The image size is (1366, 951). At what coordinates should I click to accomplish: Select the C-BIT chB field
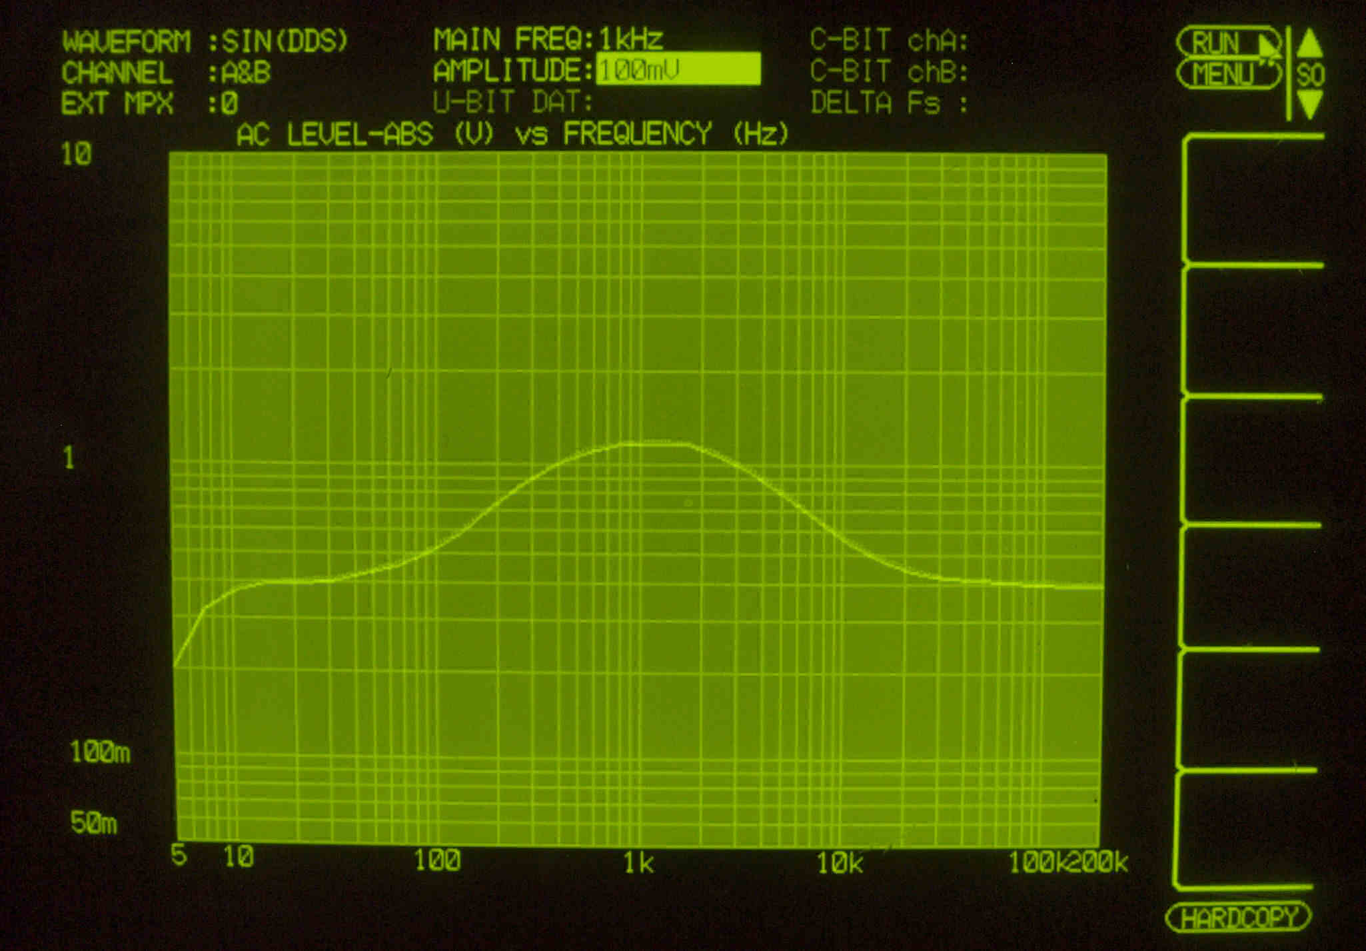pyautogui.click(x=889, y=71)
